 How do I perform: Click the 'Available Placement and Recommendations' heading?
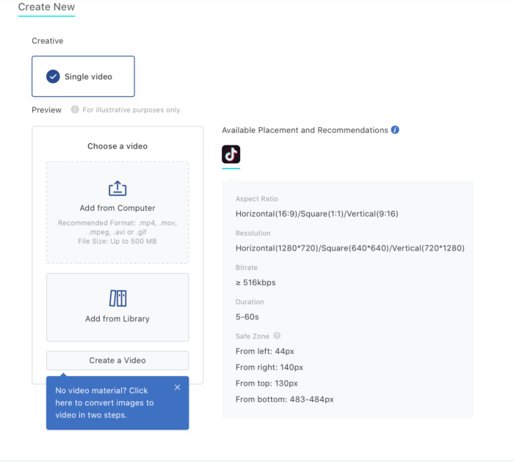pos(305,130)
